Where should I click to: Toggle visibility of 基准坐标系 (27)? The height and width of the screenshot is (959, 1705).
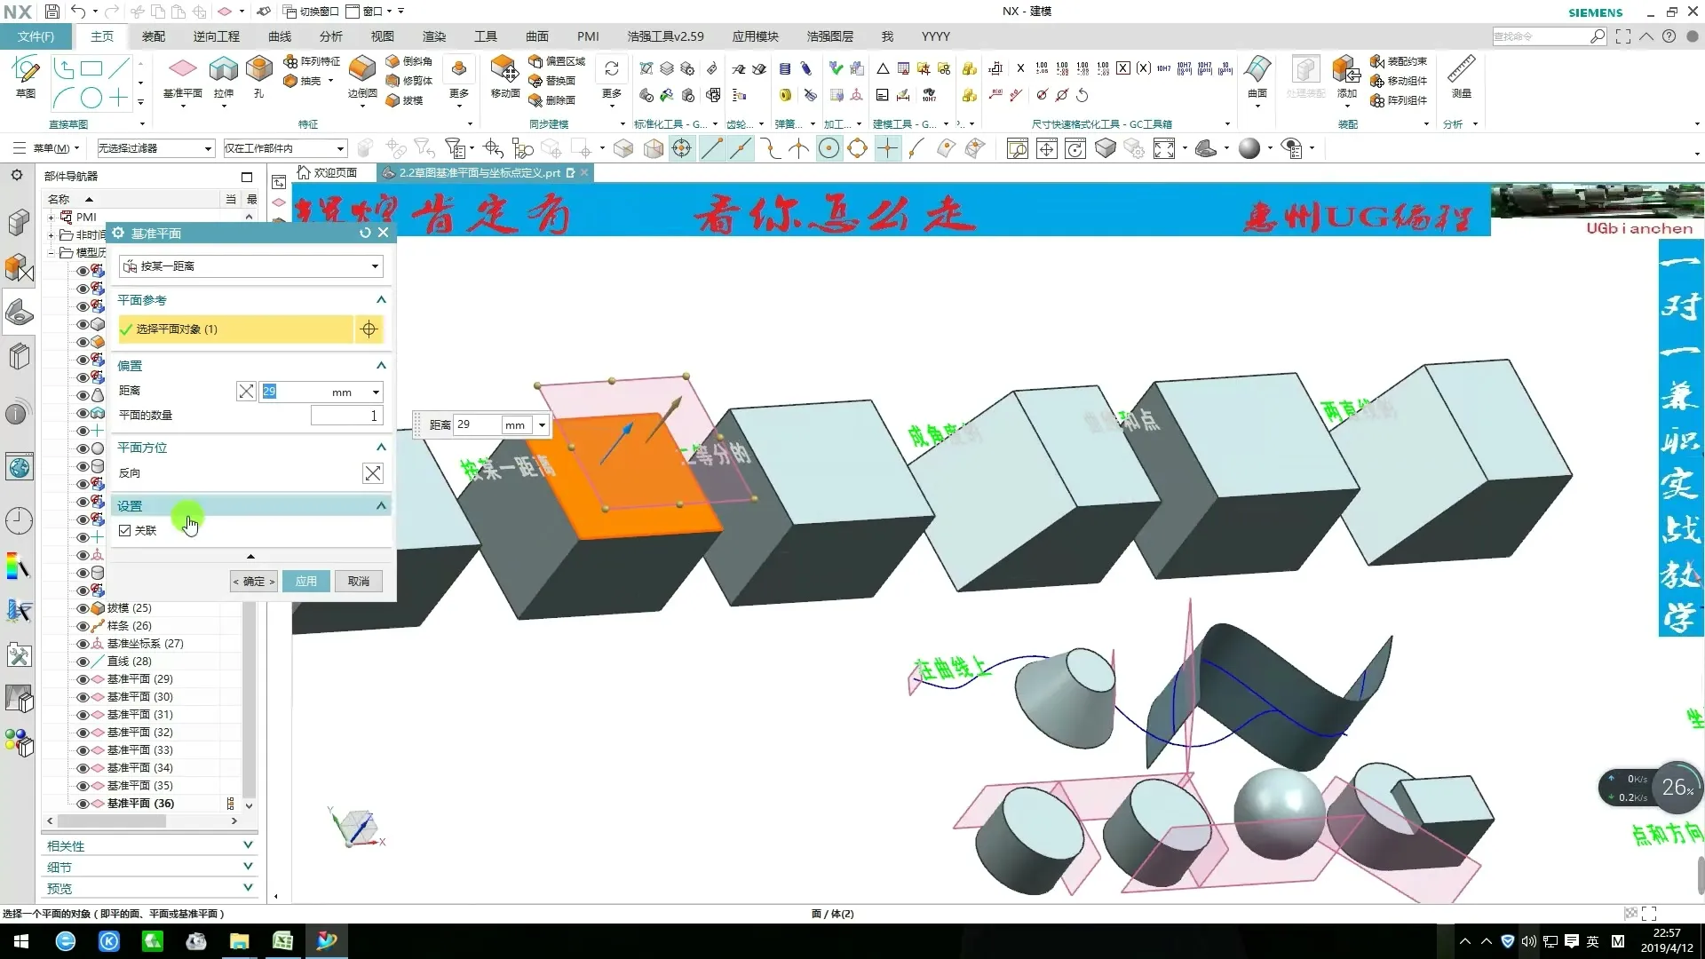coord(83,644)
